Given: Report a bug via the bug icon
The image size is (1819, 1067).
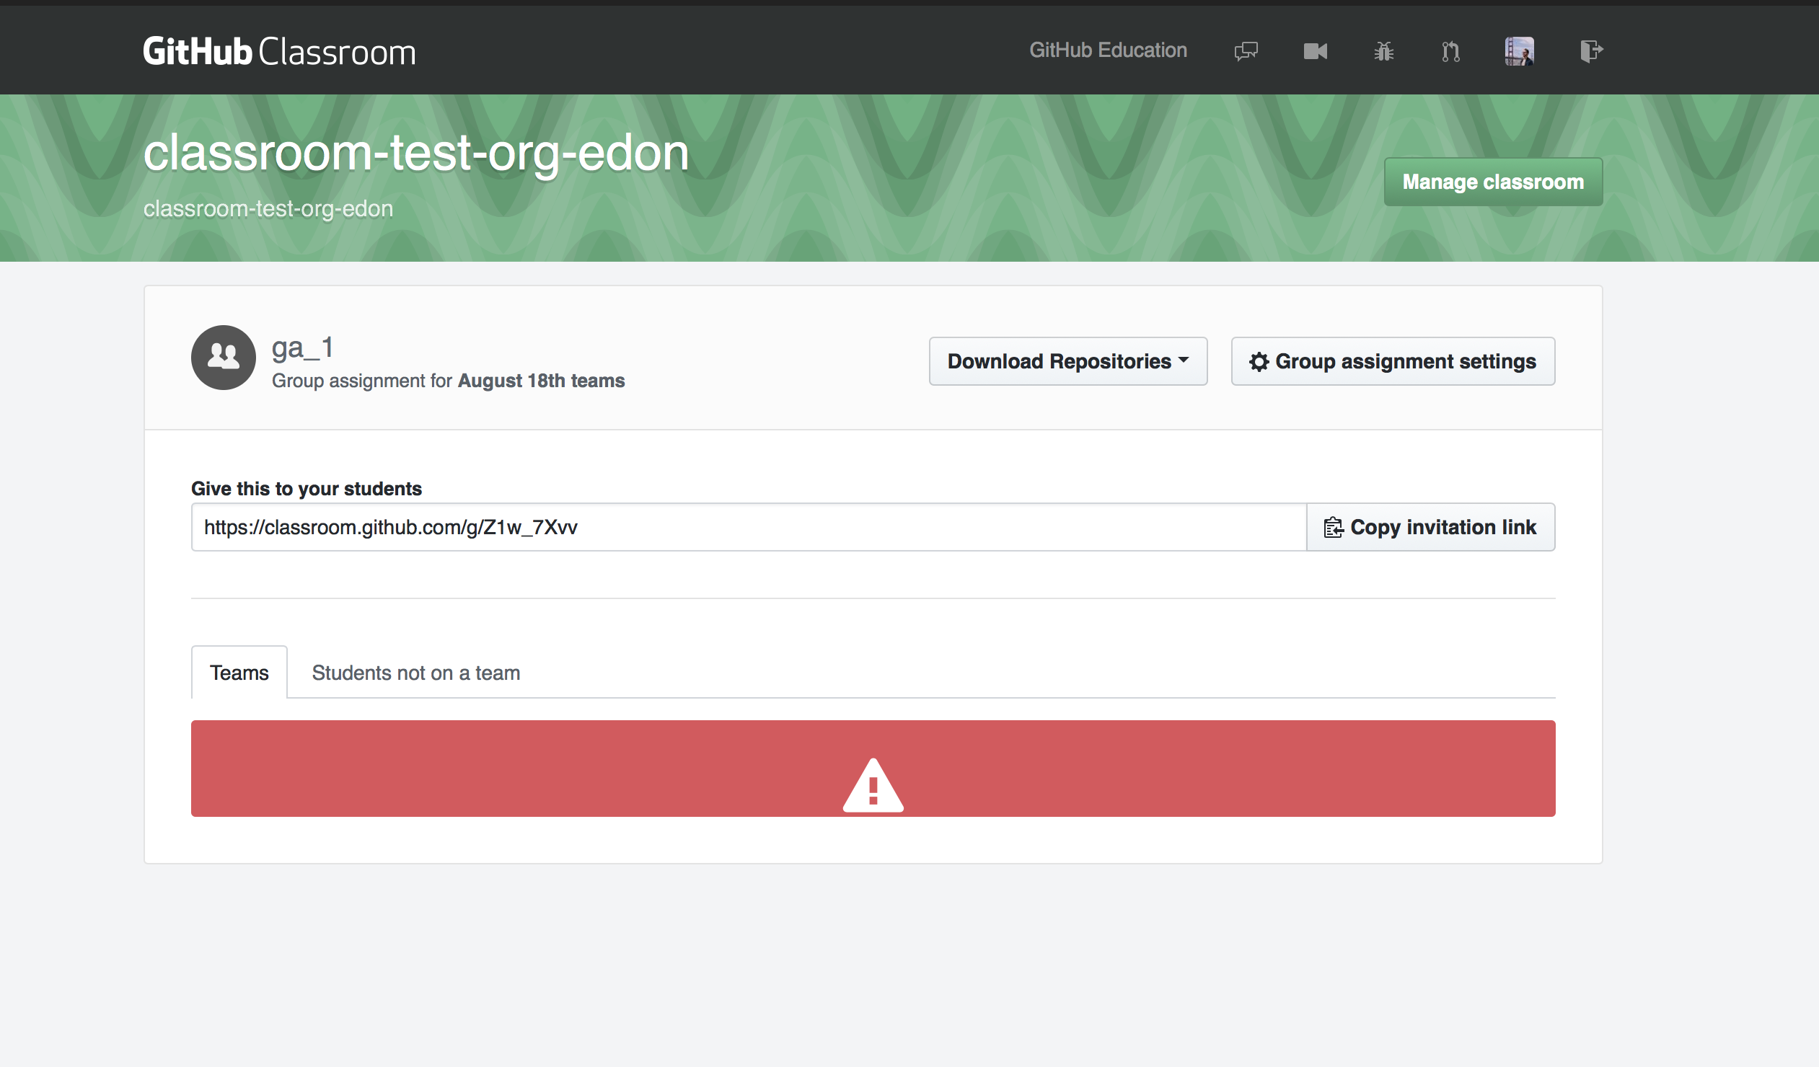Looking at the screenshot, I should tap(1383, 50).
